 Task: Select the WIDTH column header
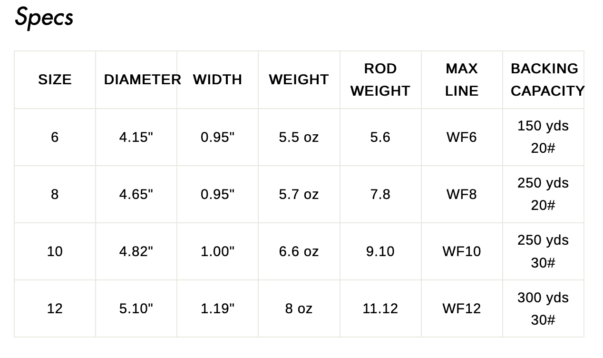coord(217,80)
